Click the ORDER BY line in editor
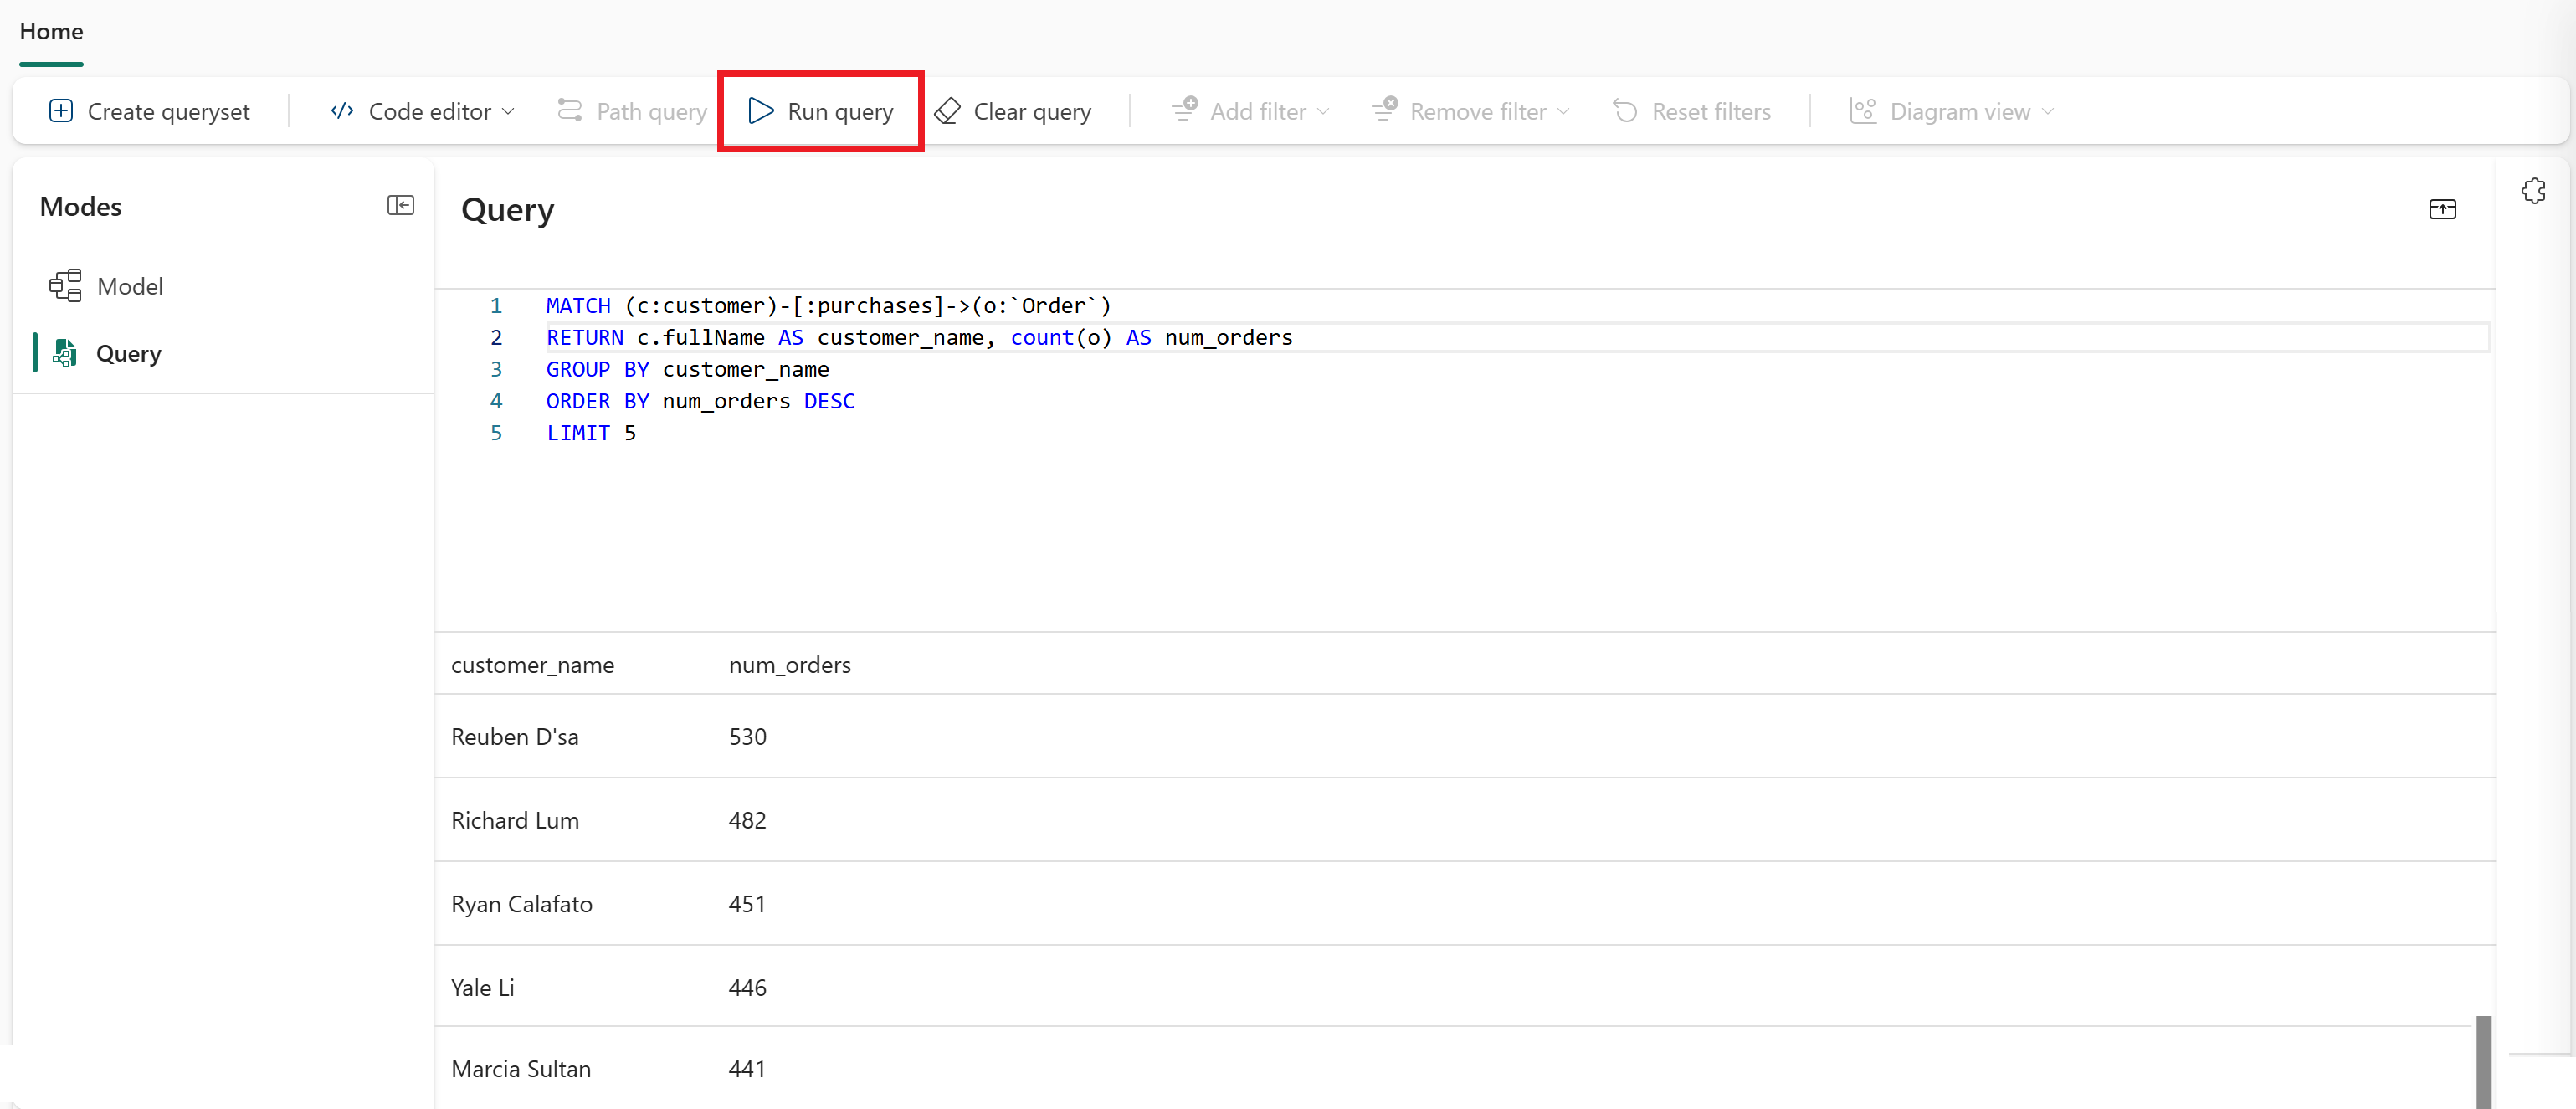Image resolution: width=2576 pixels, height=1109 pixels. pos(700,402)
